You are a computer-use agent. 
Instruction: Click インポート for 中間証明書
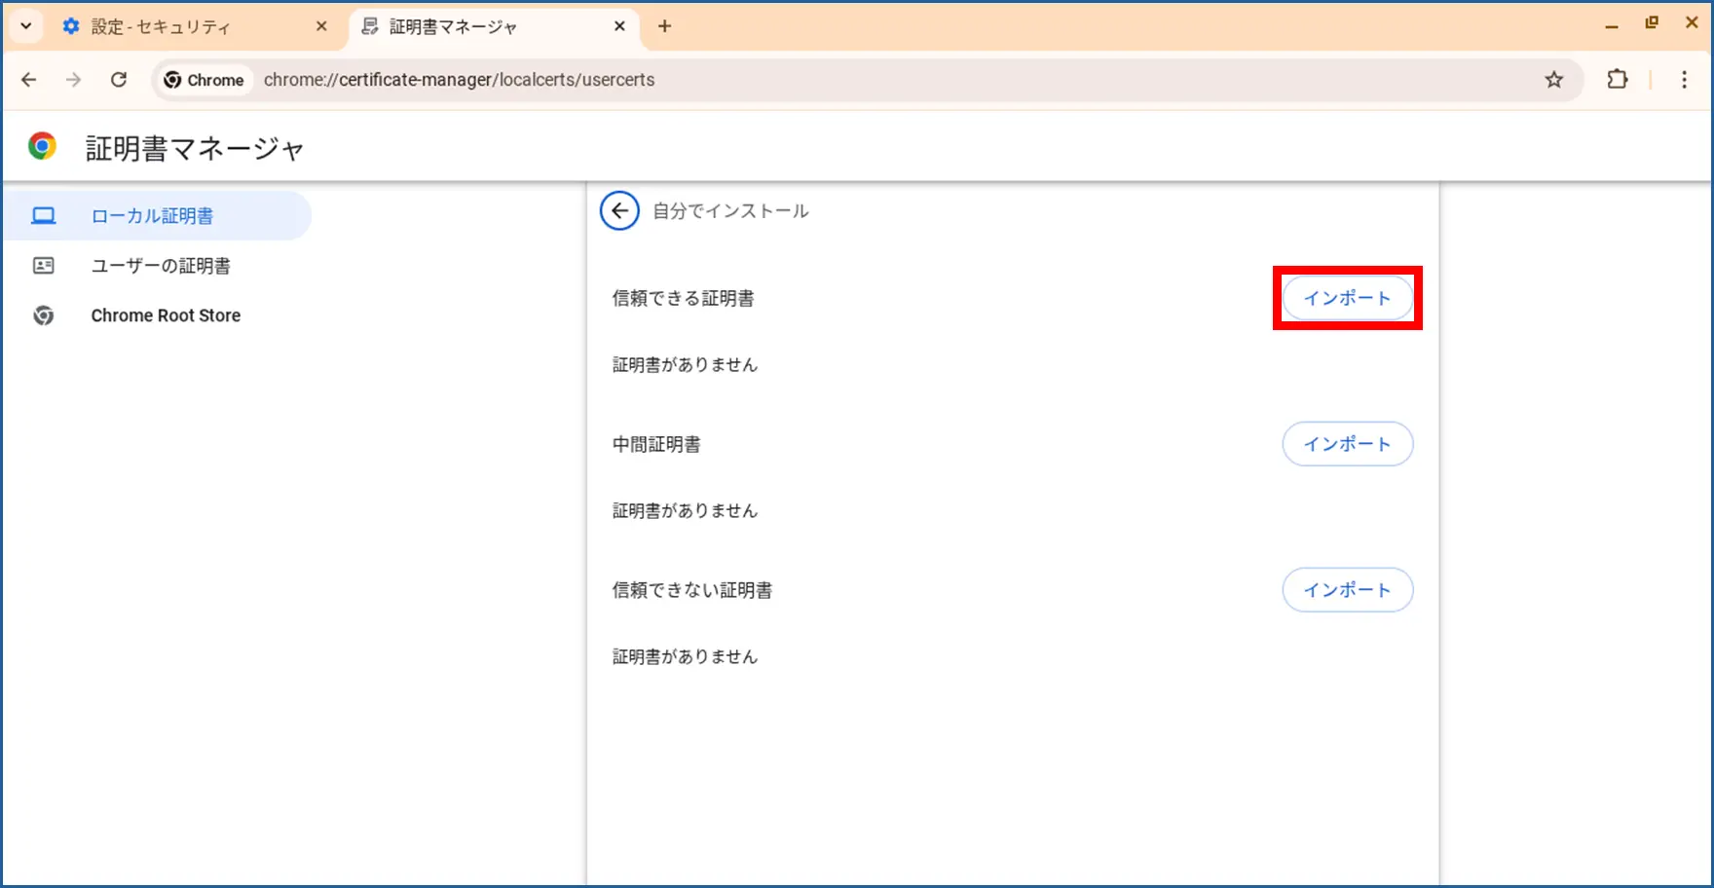point(1347,444)
